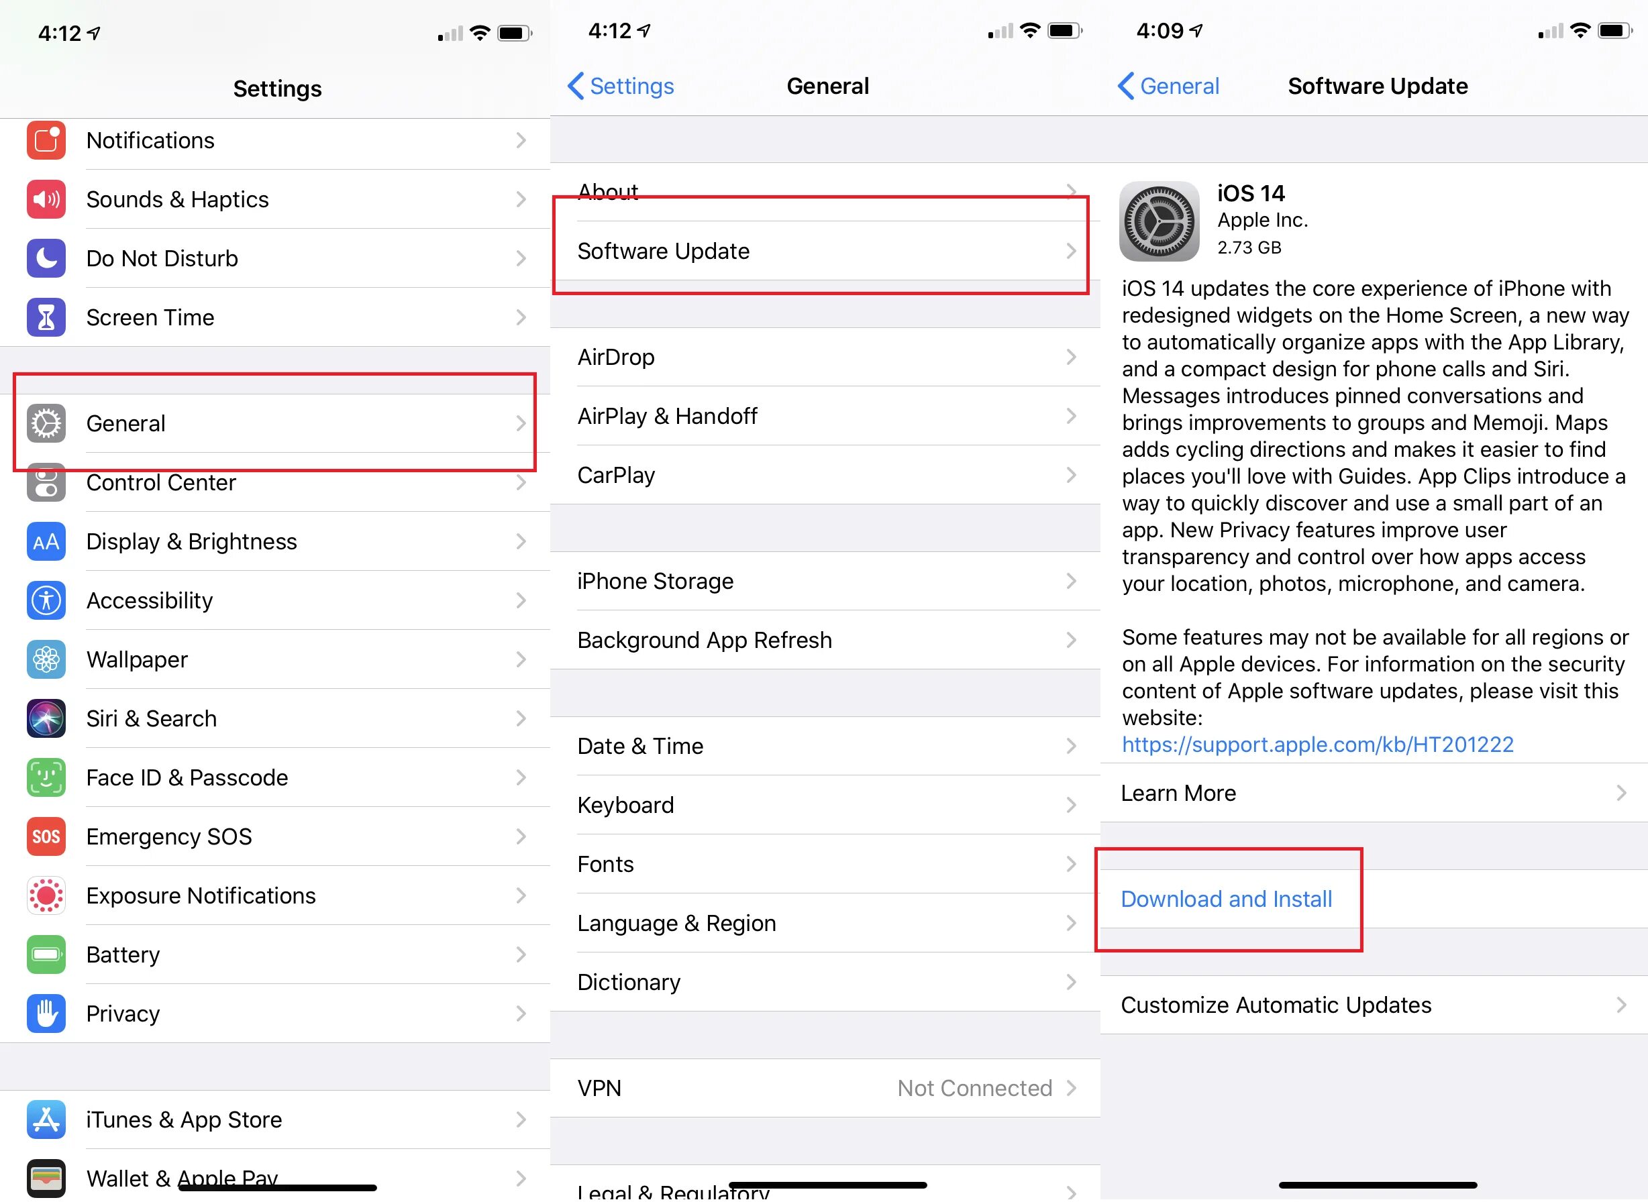Viewport: 1648px width, 1202px height.
Task: Open Face ID & Passcode settings
Action: click(x=274, y=776)
